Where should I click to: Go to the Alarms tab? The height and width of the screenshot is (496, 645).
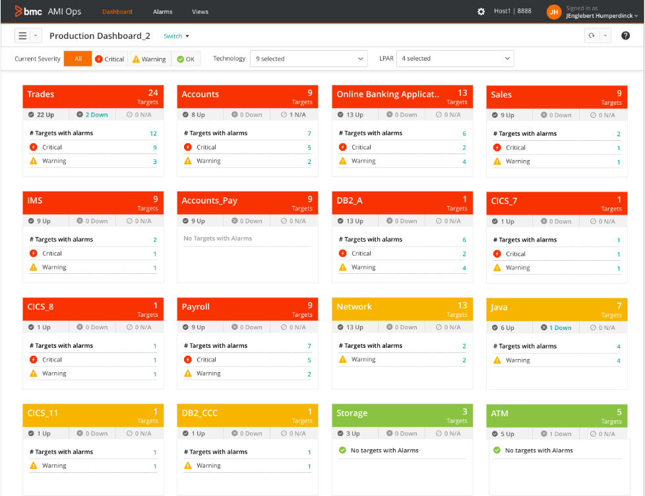point(162,11)
